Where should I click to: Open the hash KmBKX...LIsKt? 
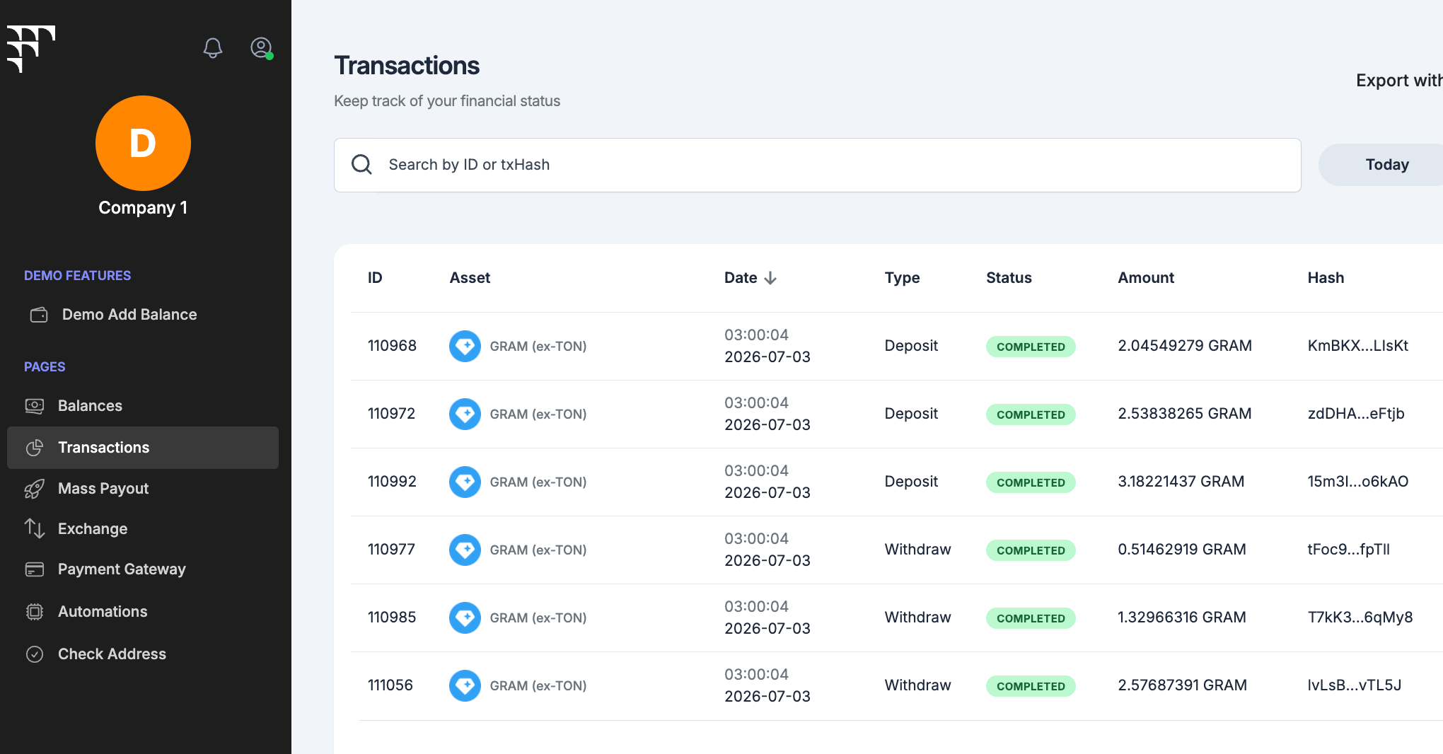[1357, 346]
